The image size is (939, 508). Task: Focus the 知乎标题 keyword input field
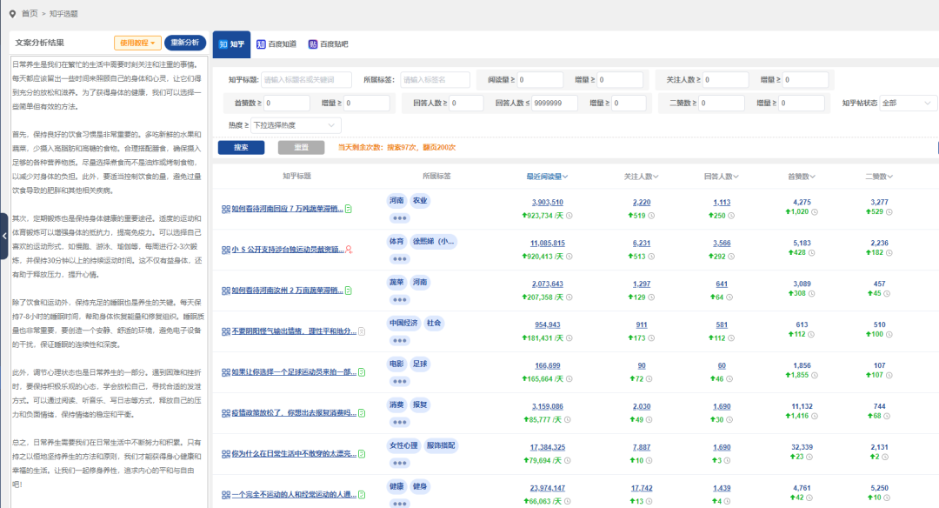pyautogui.click(x=307, y=80)
